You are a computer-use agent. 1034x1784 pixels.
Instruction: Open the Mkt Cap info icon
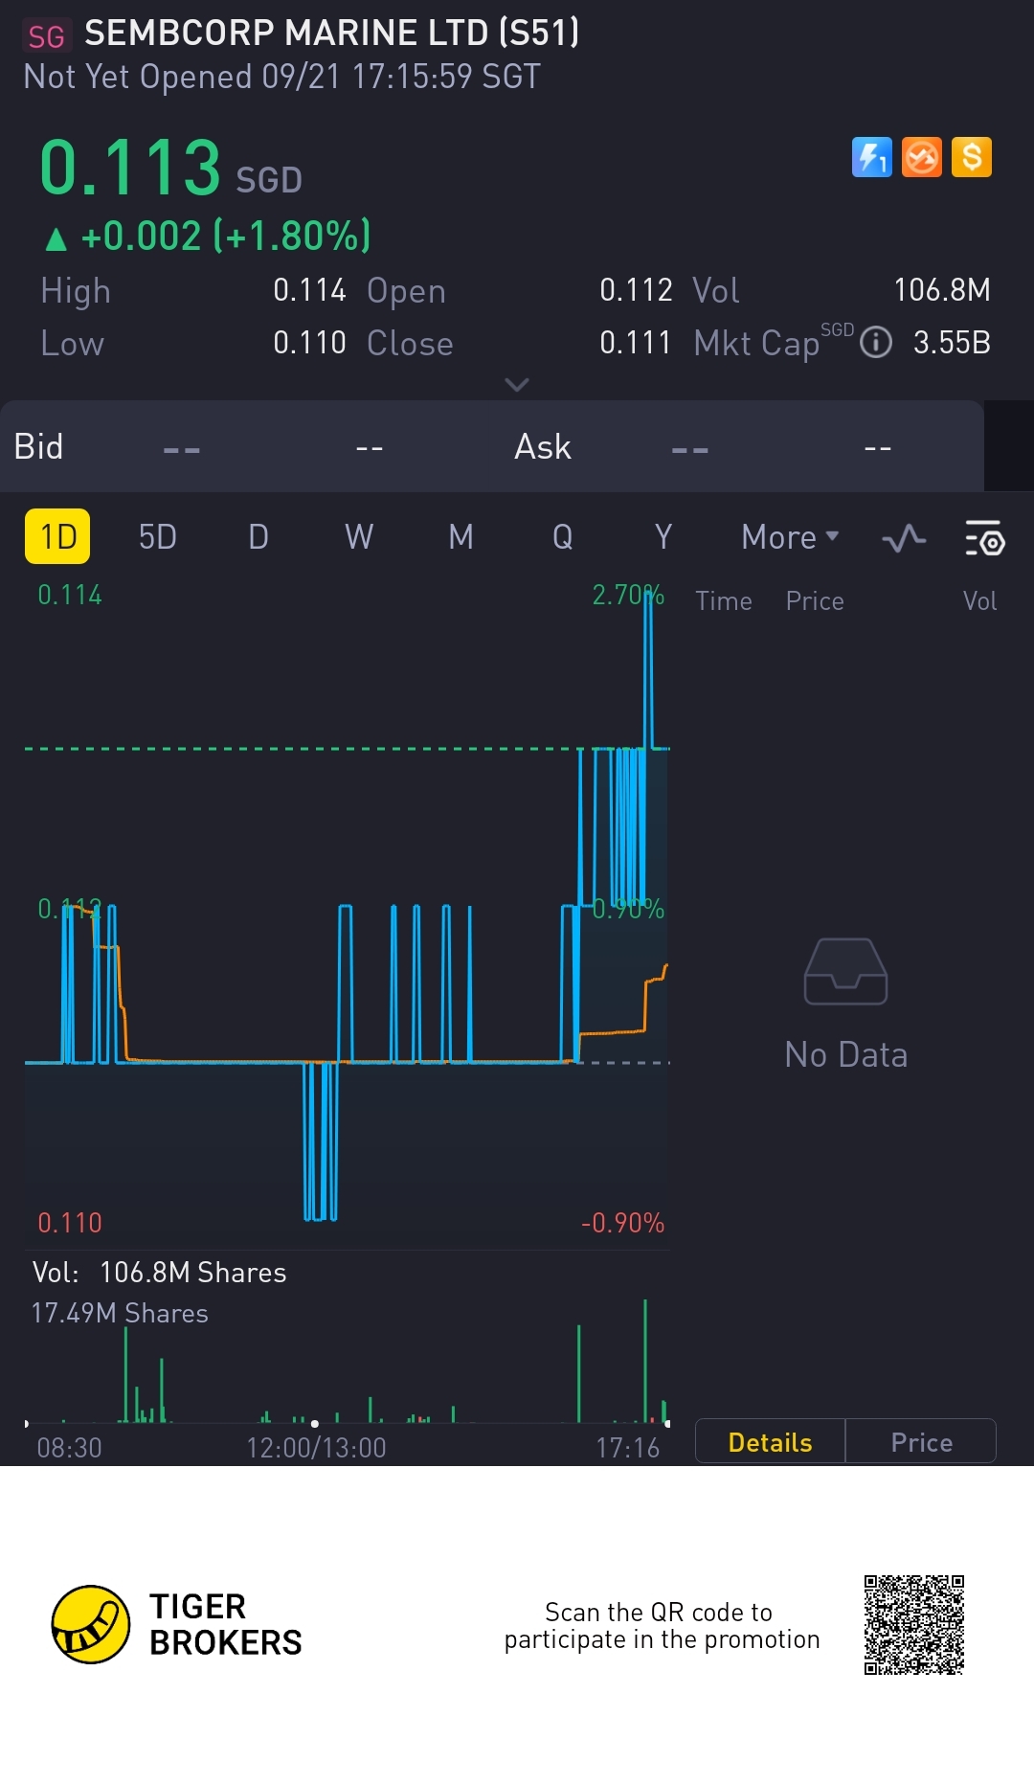tap(876, 343)
